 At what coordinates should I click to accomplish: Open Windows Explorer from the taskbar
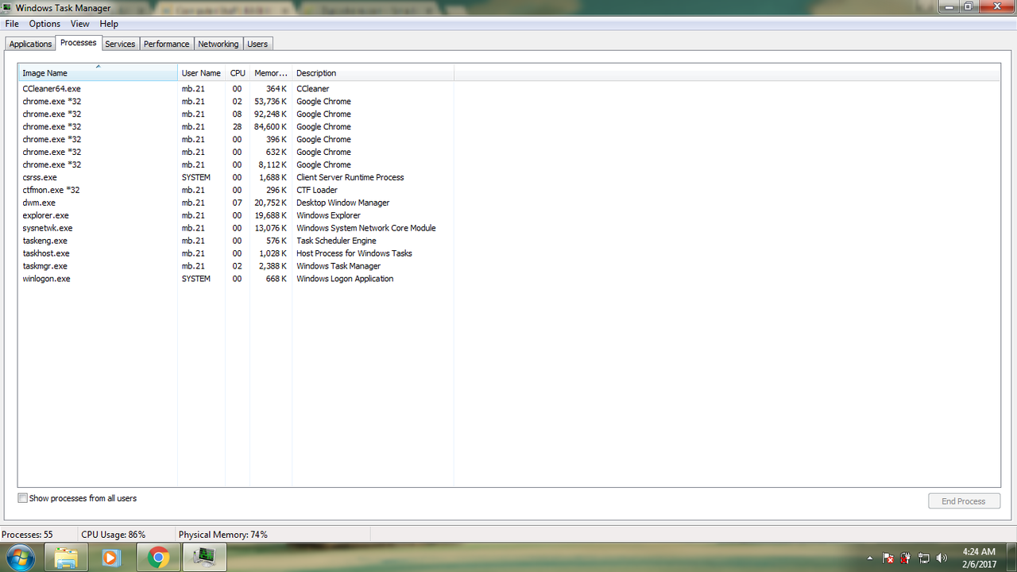[66, 558]
